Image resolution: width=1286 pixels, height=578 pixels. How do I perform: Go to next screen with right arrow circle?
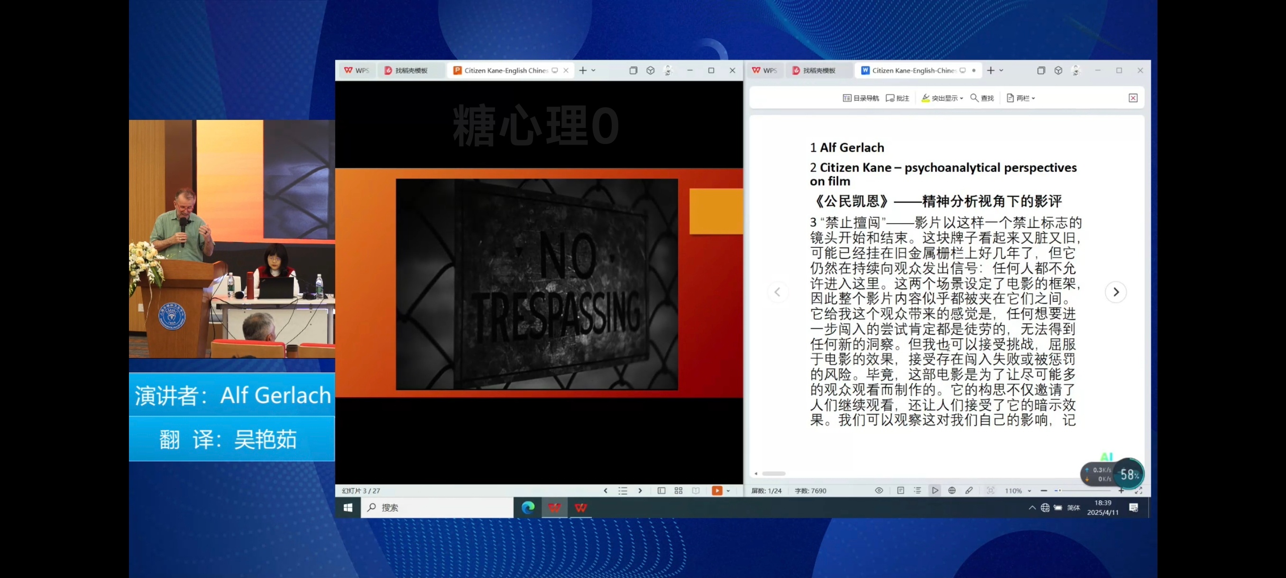point(1116,292)
